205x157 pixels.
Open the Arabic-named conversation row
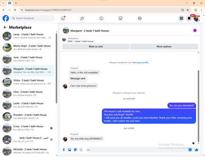coord(28,139)
